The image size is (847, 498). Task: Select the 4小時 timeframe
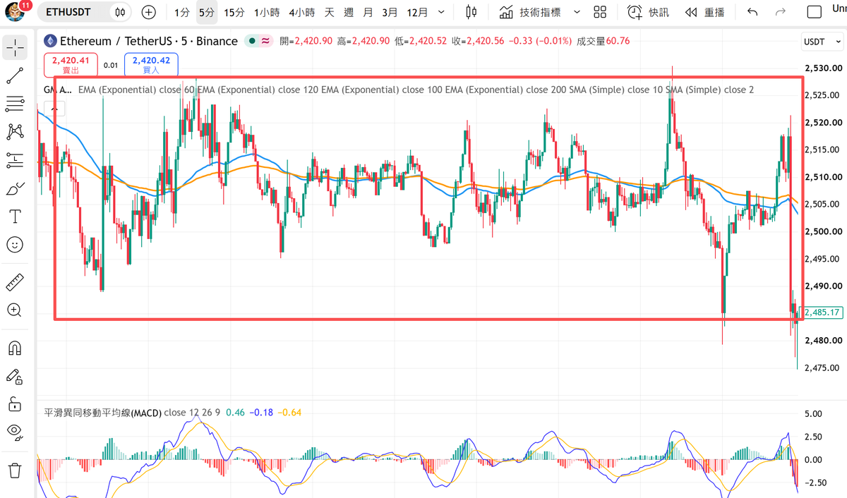point(301,12)
